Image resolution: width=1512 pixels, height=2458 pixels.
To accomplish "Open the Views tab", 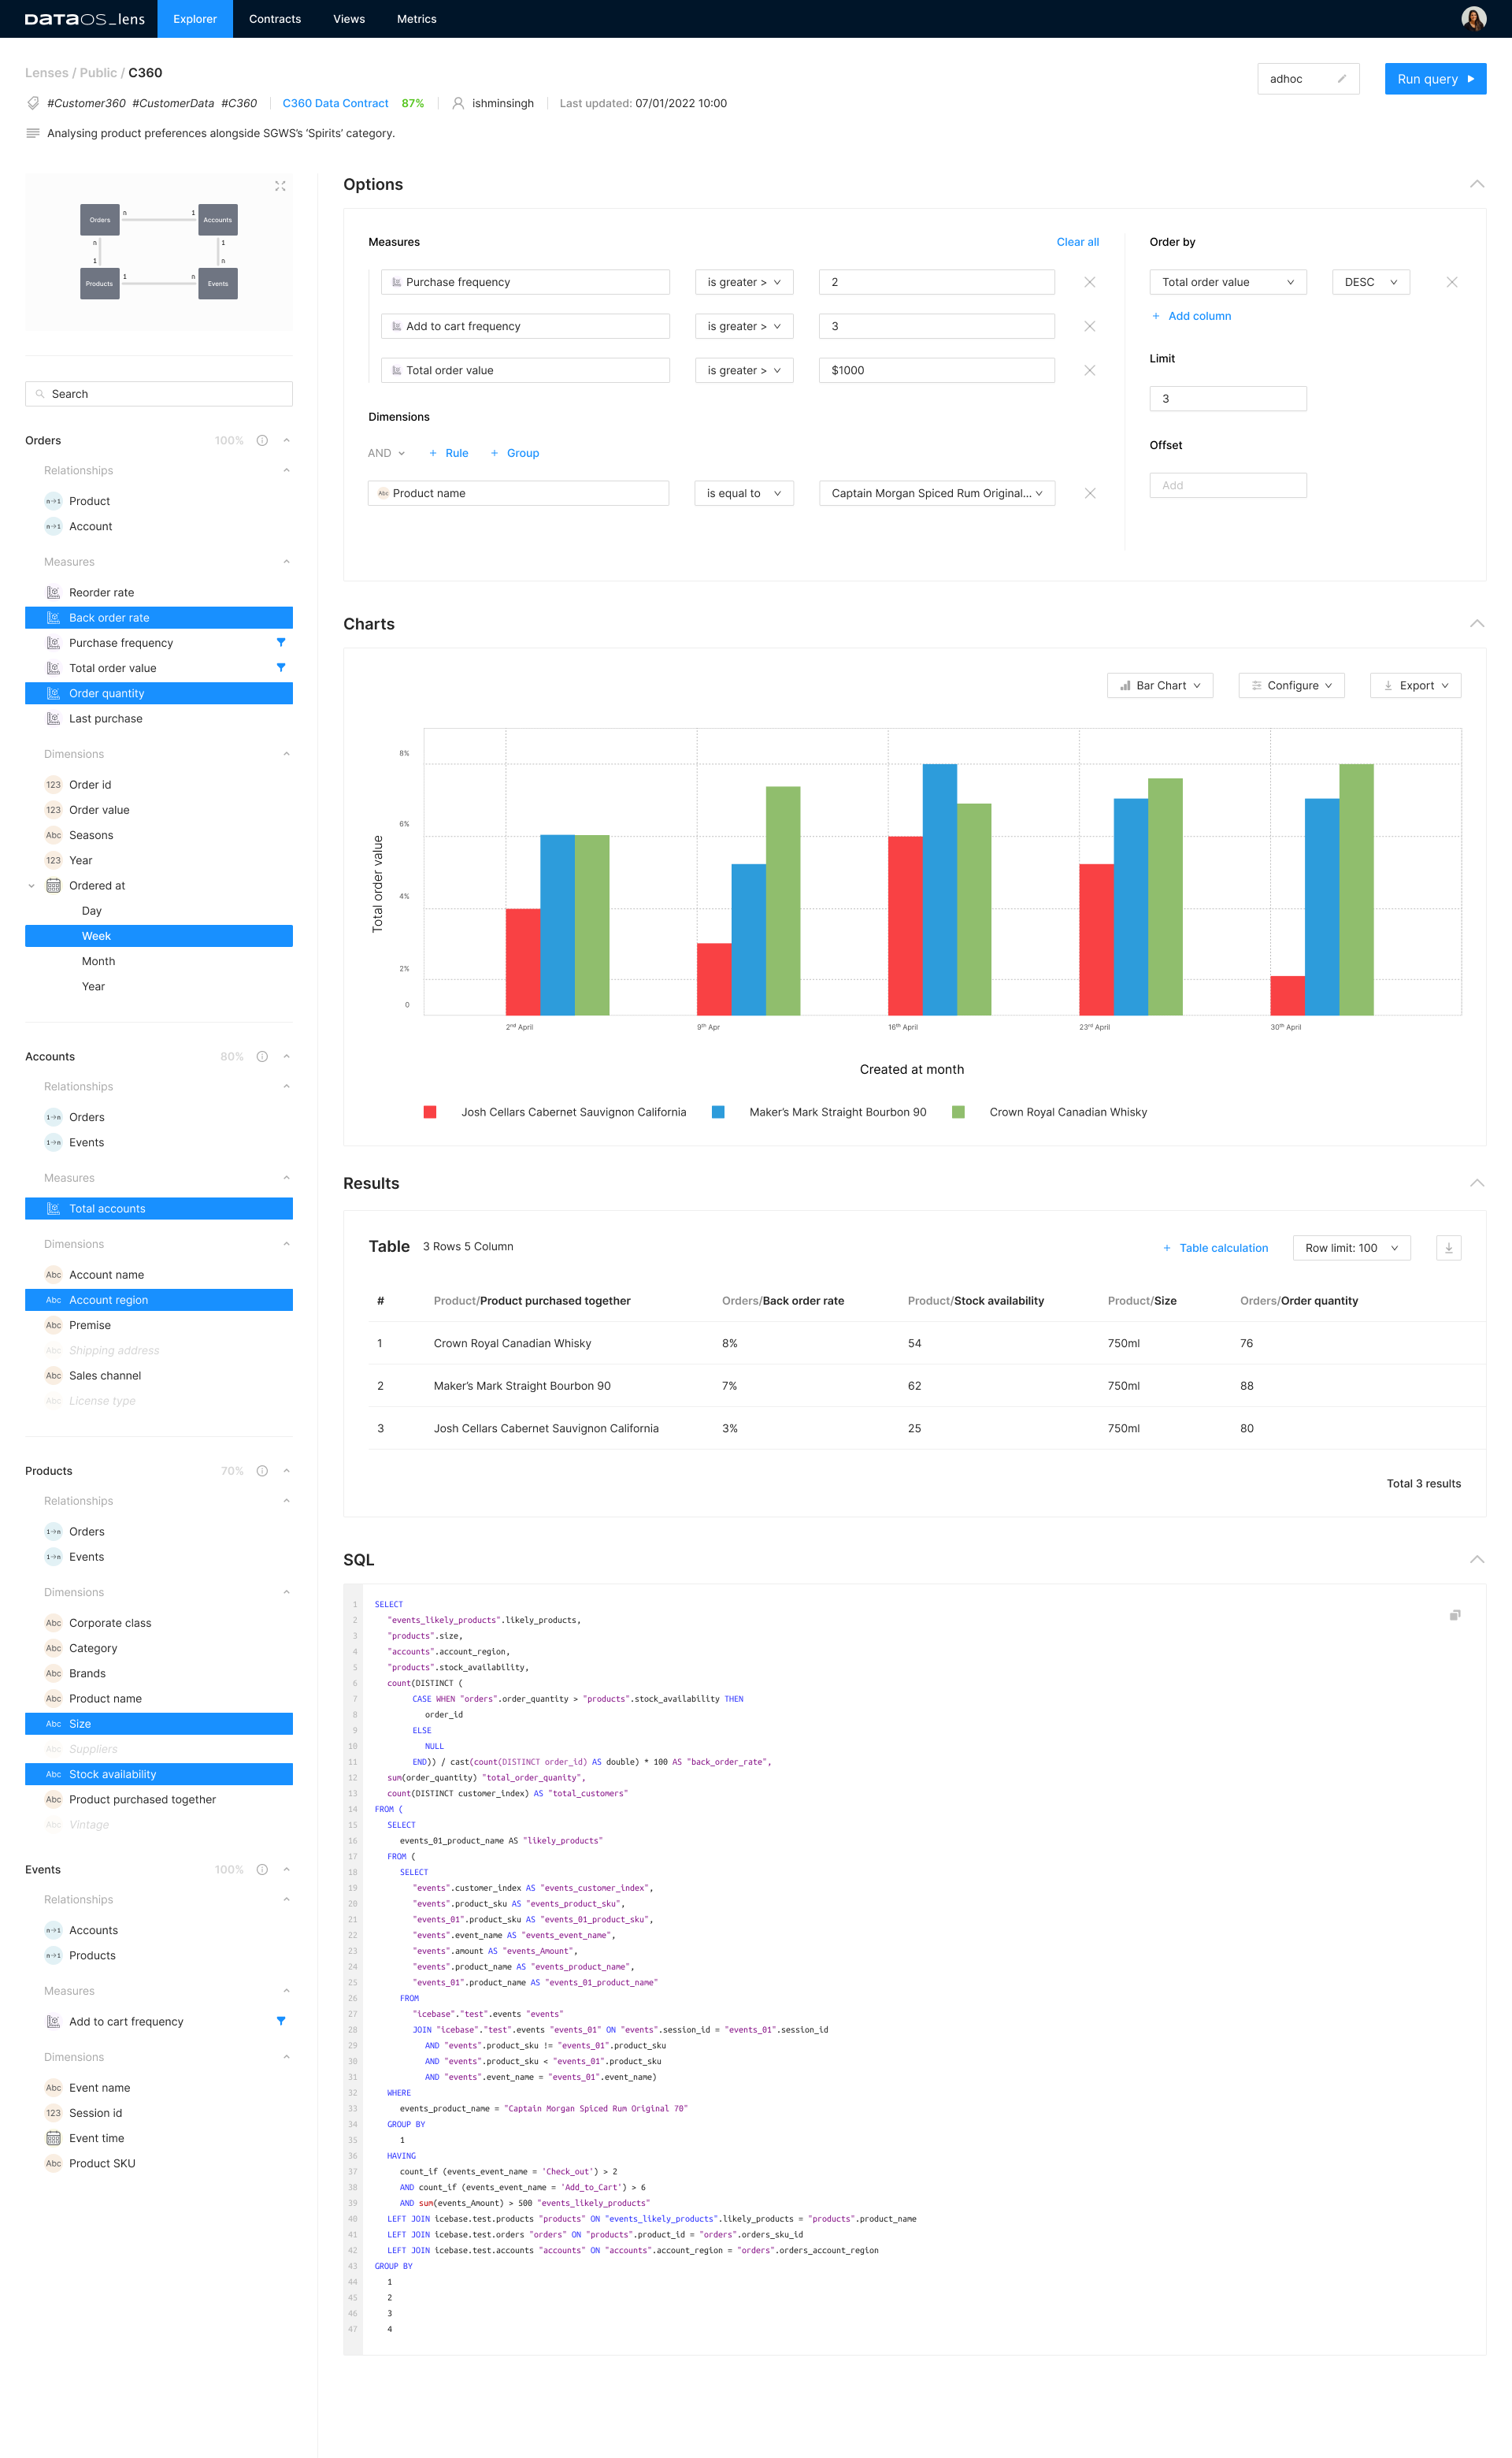I will [x=349, y=19].
